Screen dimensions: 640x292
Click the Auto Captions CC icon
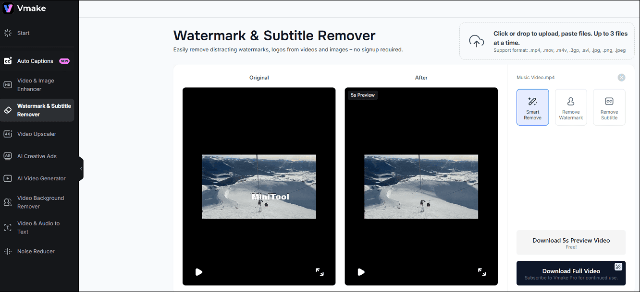(x=8, y=61)
